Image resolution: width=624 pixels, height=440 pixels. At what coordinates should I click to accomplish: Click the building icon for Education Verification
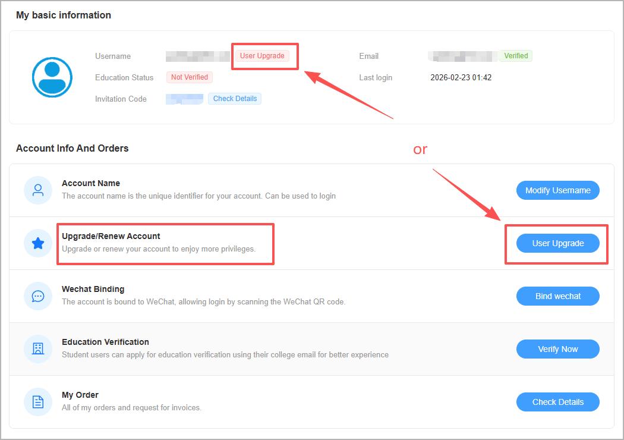38,349
